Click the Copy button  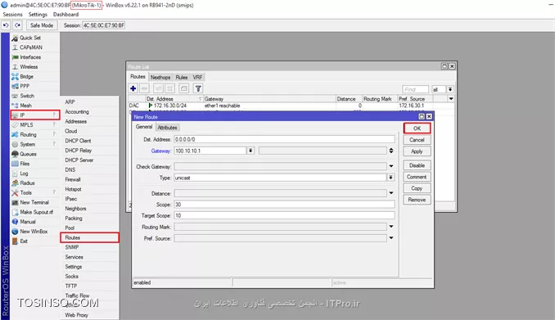[x=417, y=188]
